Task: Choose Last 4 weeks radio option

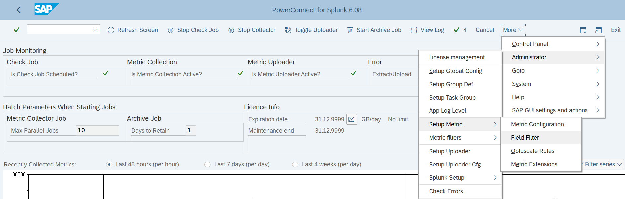Action: click(x=295, y=165)
